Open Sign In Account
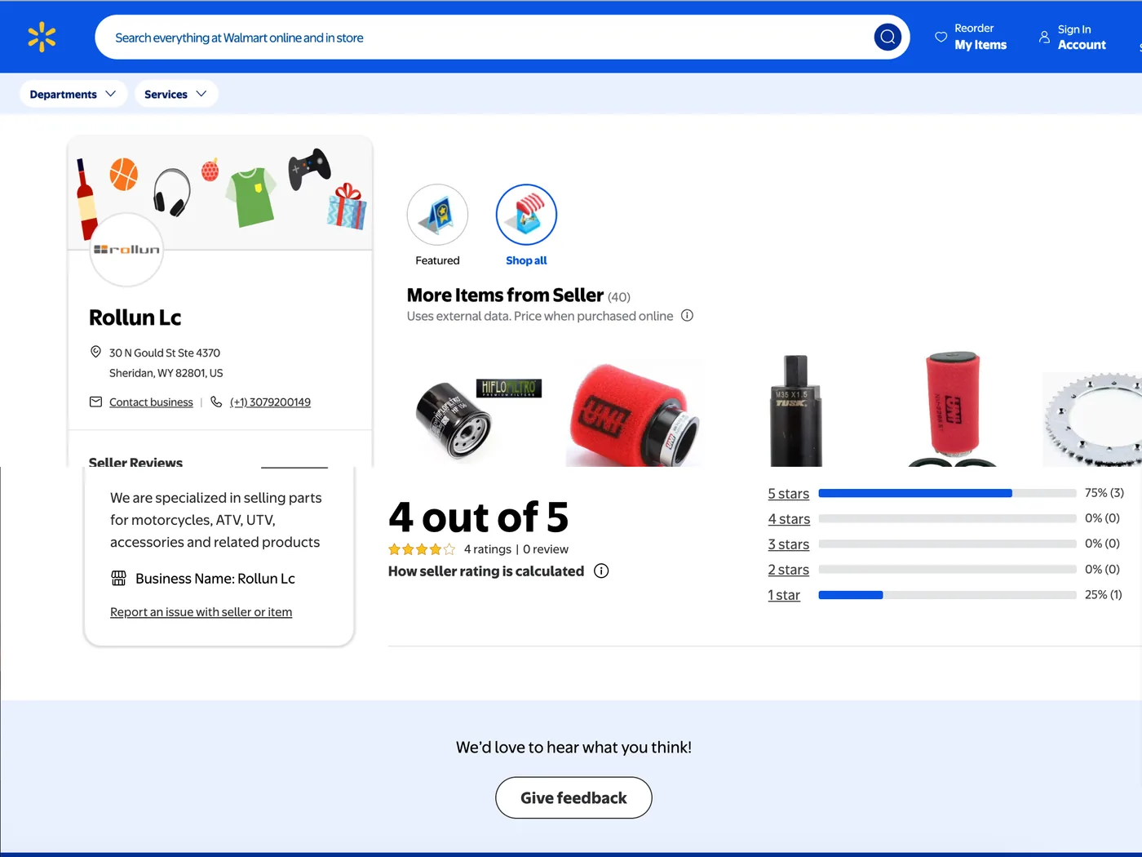The height and width of the screenshot is (857, 1142). [1073, 37]
